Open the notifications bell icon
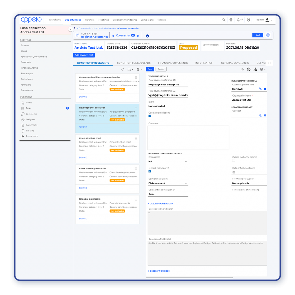The height and width of the screenshot is (295, 295). 238,20
